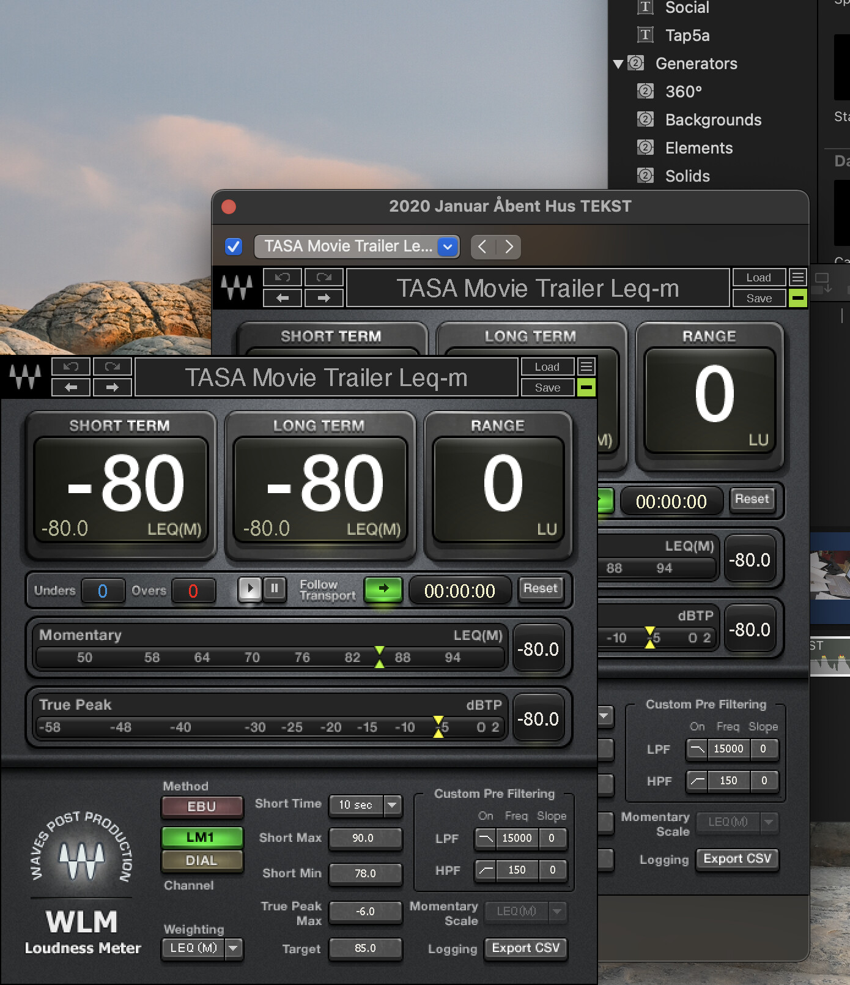Toggle HPF On in rear TEKST window
Image resolution: width=850 pixels, height=985 pixels.
pyautogui.click(x=697, y=780)
